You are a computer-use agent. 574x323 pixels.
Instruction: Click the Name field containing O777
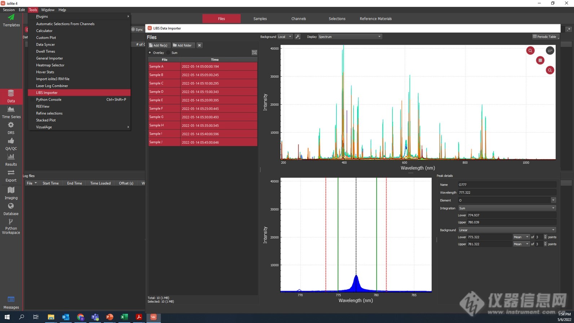point(507,185)
